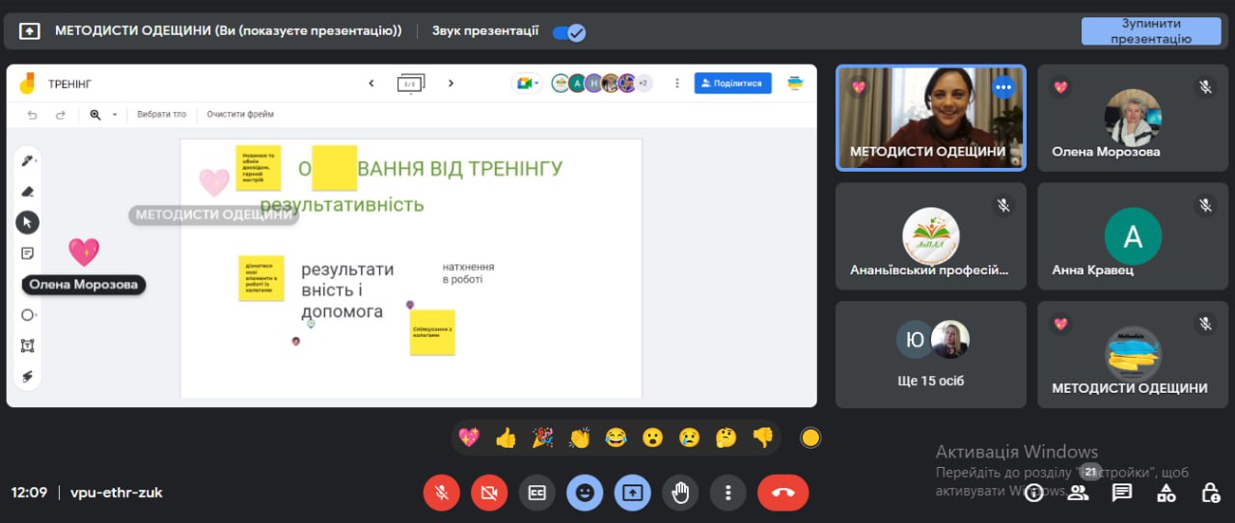1235x523 pixels.
Task: Click Вибрати тло in Jamboard toolbar
Action: click(161, 114)
